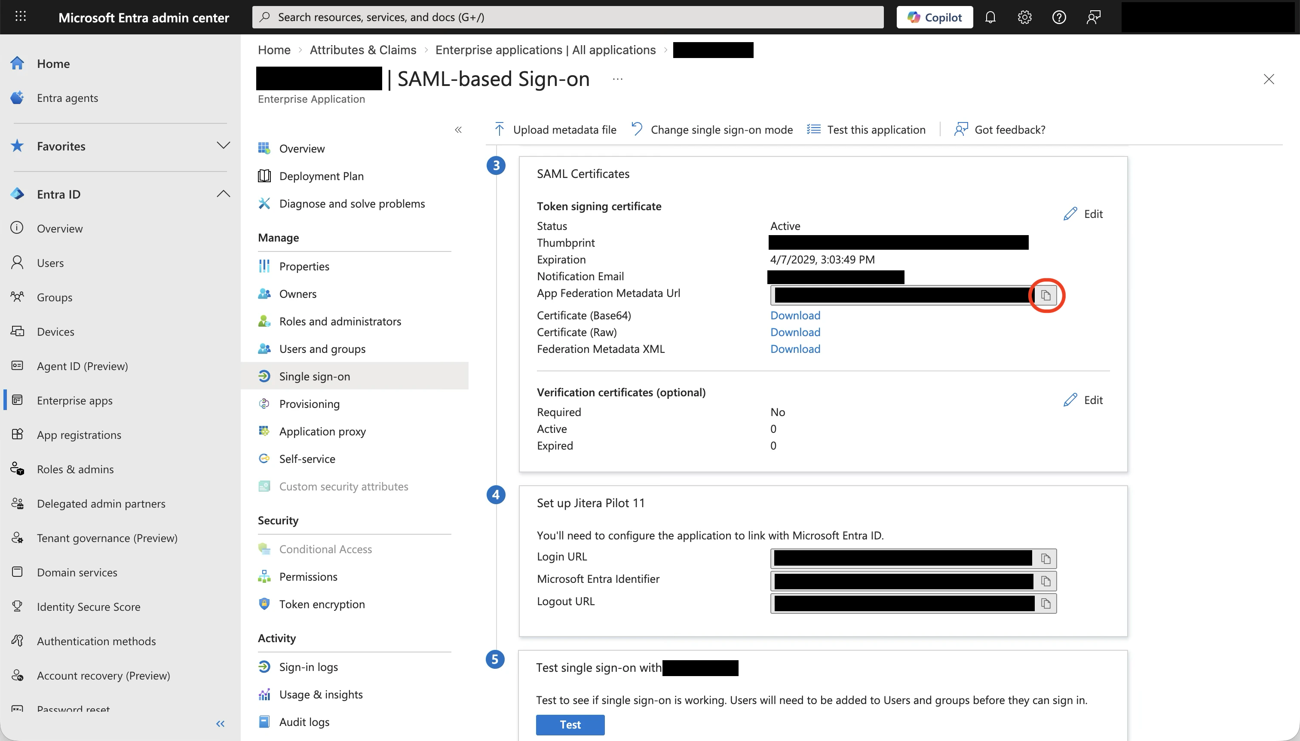This screenshot has width=1300, height=741.
Task: Close the SAML-based Sign-on blade
Action: click(x=1269, y=80)
